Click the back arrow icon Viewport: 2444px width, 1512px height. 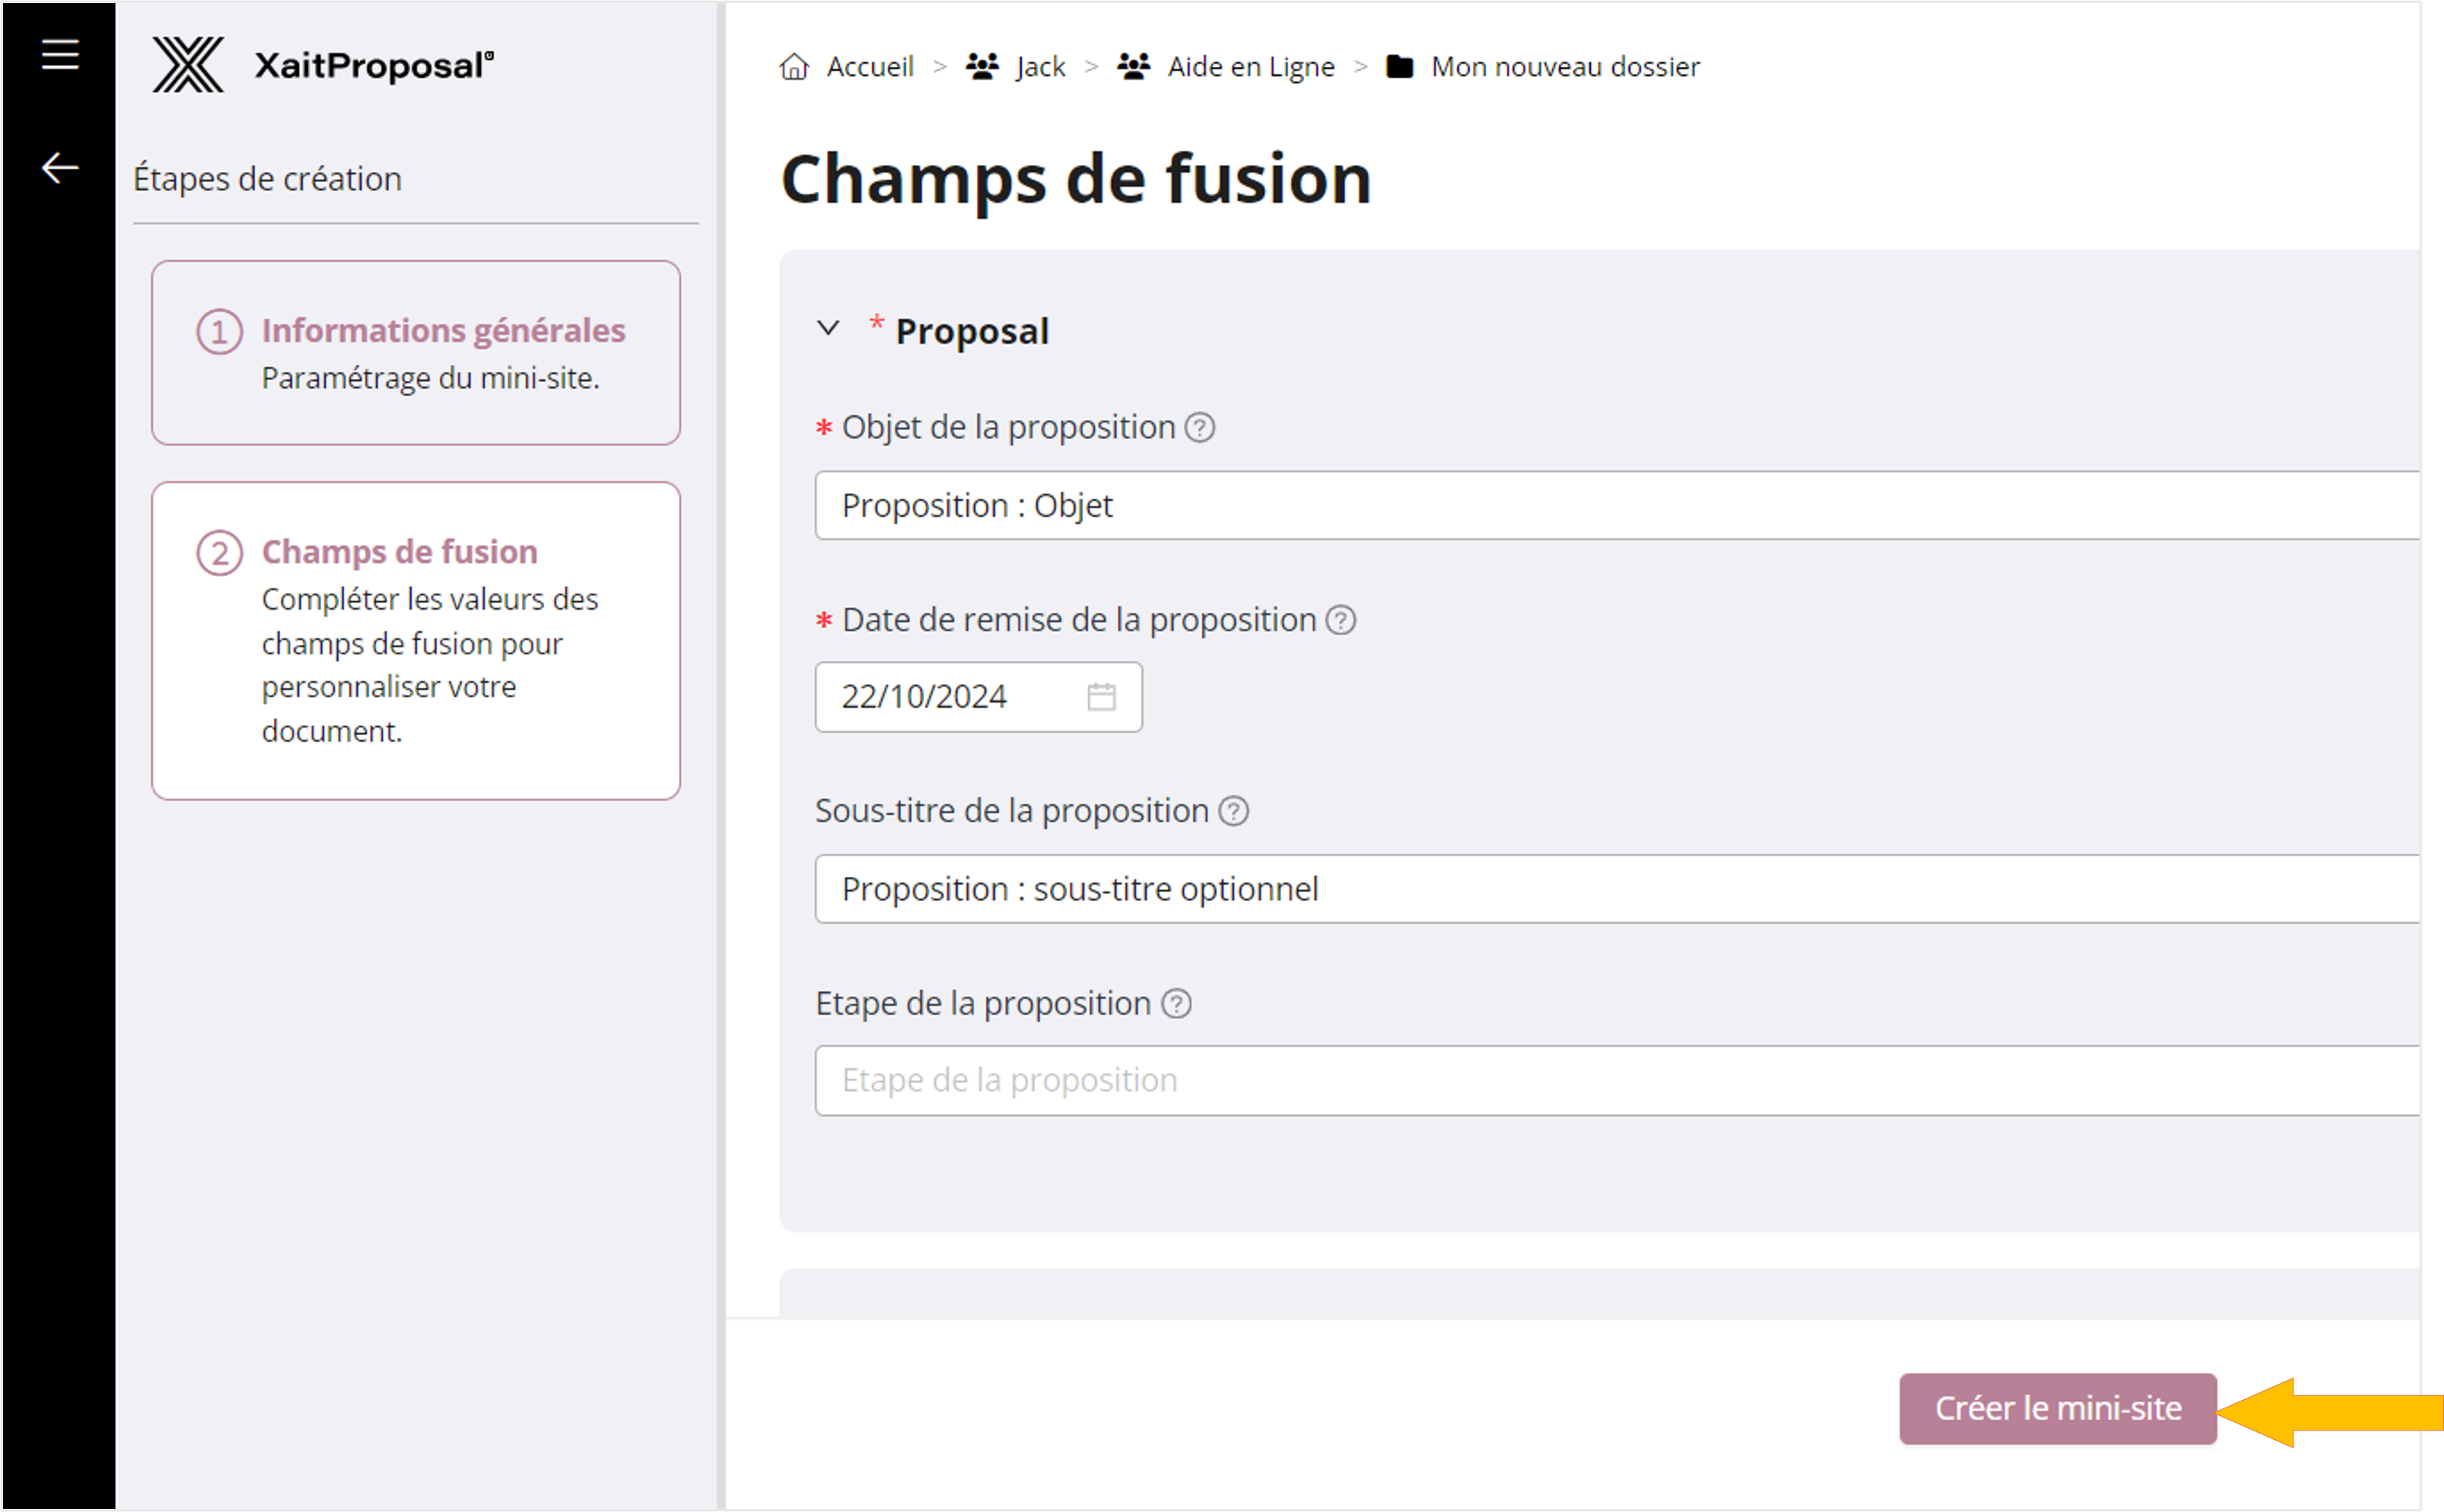[60, 168]
